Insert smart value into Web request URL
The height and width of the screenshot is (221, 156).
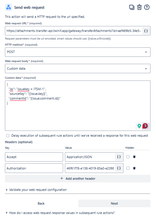pos(146,31)
